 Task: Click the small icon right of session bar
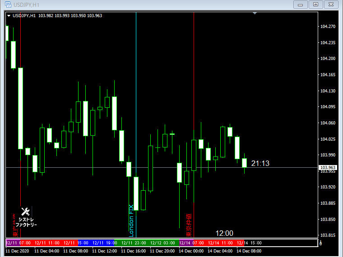pyautogui.click(x=321, y=243)
